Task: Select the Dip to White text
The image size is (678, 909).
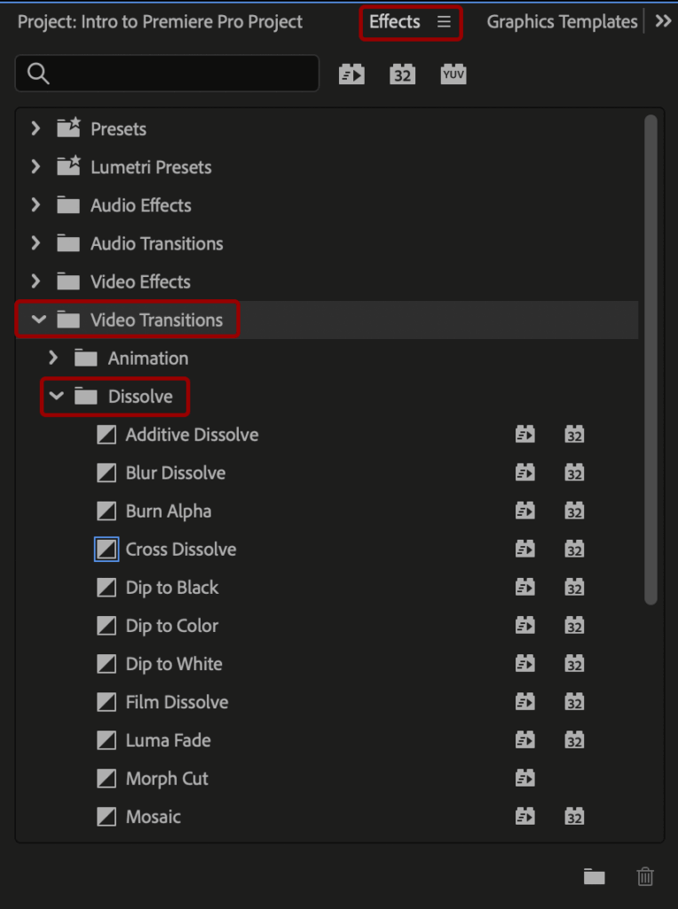Action: [x=174, y=664]
